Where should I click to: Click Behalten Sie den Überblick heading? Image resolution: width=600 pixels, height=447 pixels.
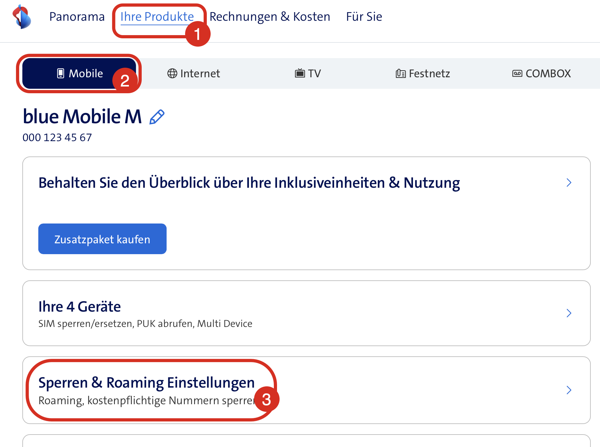(249, 183)
